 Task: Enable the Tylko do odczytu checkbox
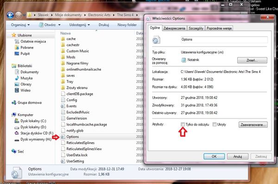pos(183,125)
